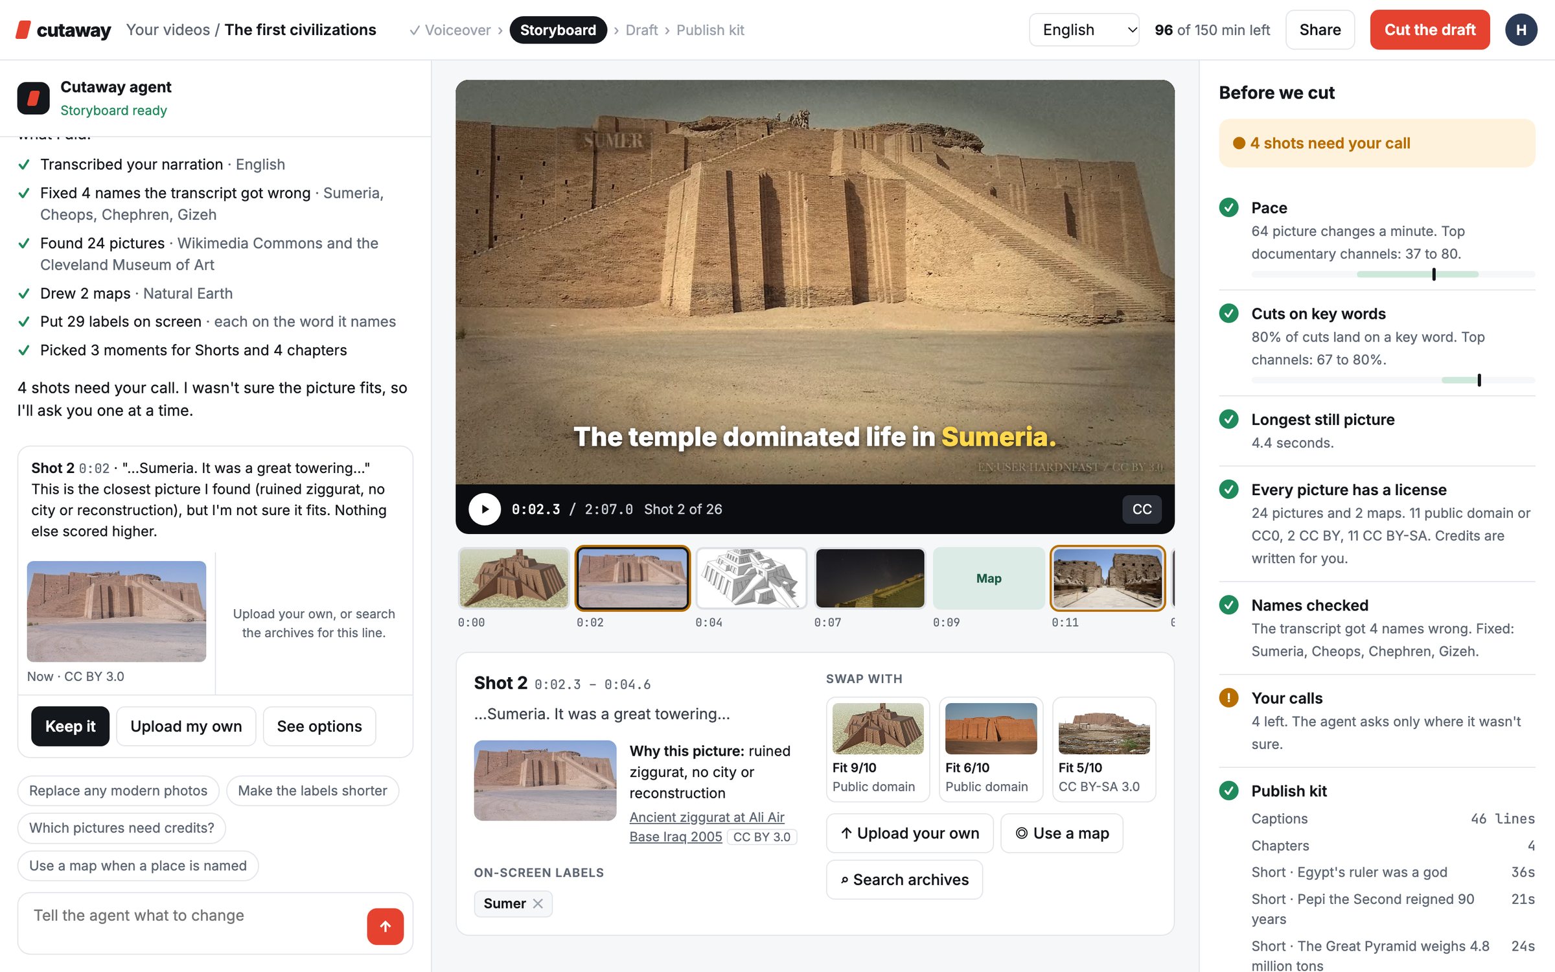Swap with the Fit 5/10 CC BY-SA picture
Viewport: 1555px width, 972px height.
tap(1104, 749)
